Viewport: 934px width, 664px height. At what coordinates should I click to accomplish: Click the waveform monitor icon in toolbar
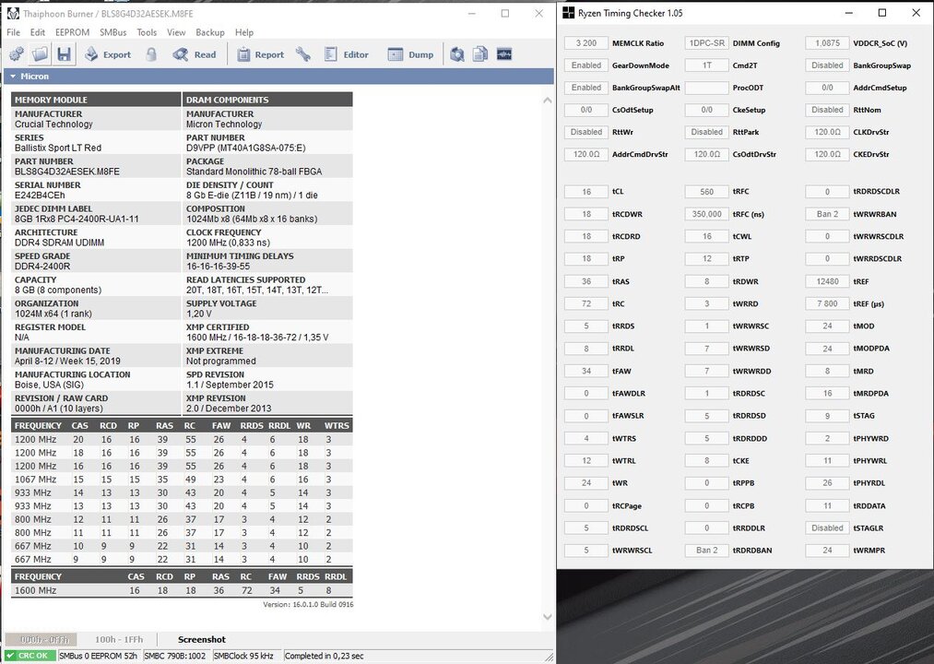504,54
